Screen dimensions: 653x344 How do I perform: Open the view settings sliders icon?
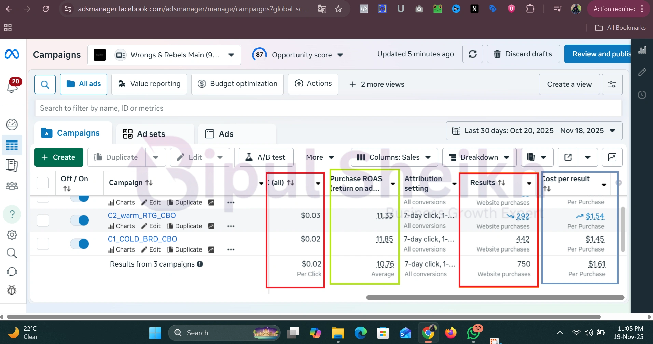point(612,84)
